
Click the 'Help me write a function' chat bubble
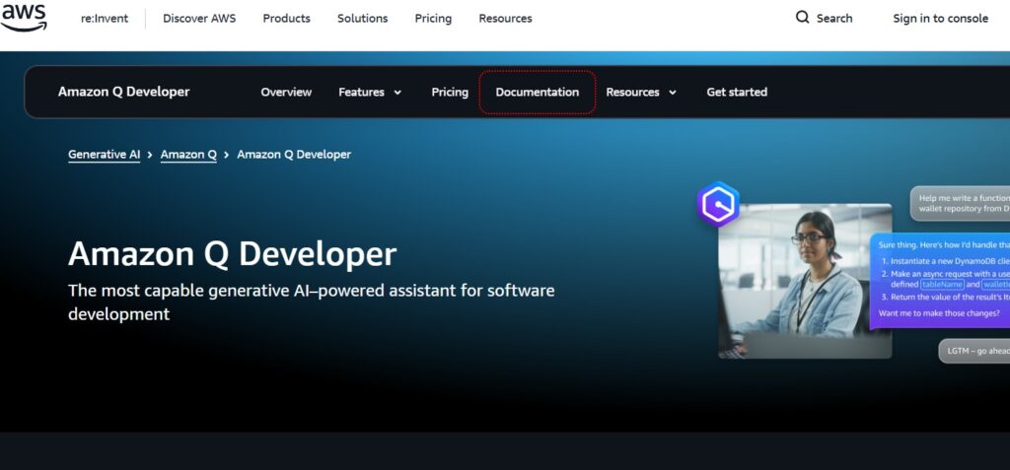(x=960, y=203)
